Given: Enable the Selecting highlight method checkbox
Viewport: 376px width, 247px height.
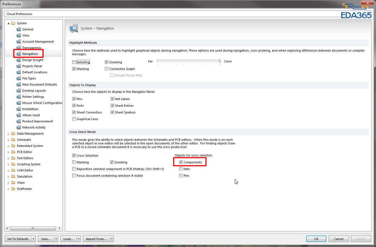Looking at the screenshot, I should (x=74, y=62).
